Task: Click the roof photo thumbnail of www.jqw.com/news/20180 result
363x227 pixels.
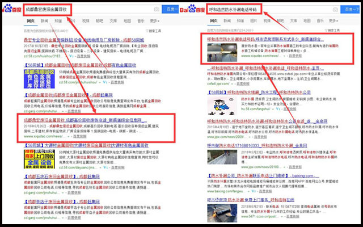Action: pos(222,157)
